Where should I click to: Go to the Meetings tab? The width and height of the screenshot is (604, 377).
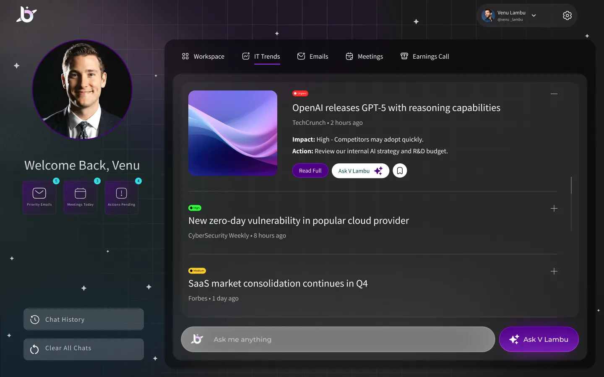click(364, 57)
